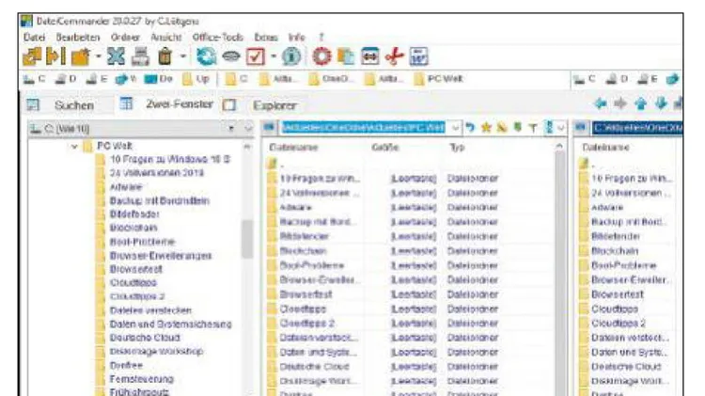Click the grey oval toolbar icon

[231, 56]
